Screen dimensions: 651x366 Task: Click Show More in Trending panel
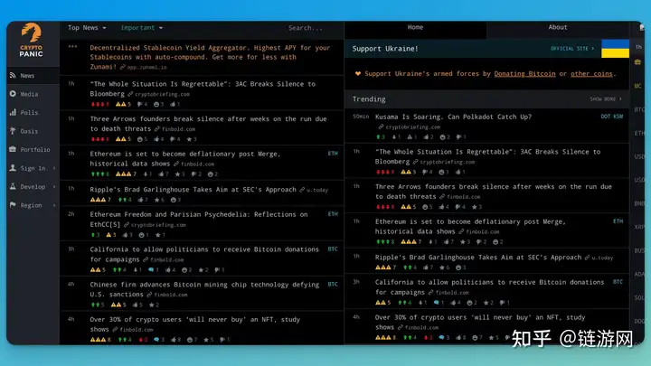click(x=606, y=99)
